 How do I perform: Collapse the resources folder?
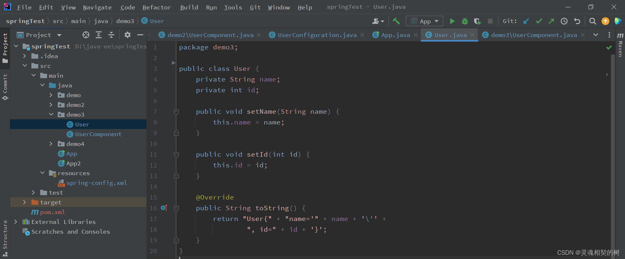coord(42,173)
